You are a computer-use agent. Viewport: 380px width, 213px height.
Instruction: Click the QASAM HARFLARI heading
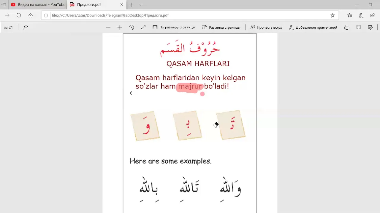point(198,64)
